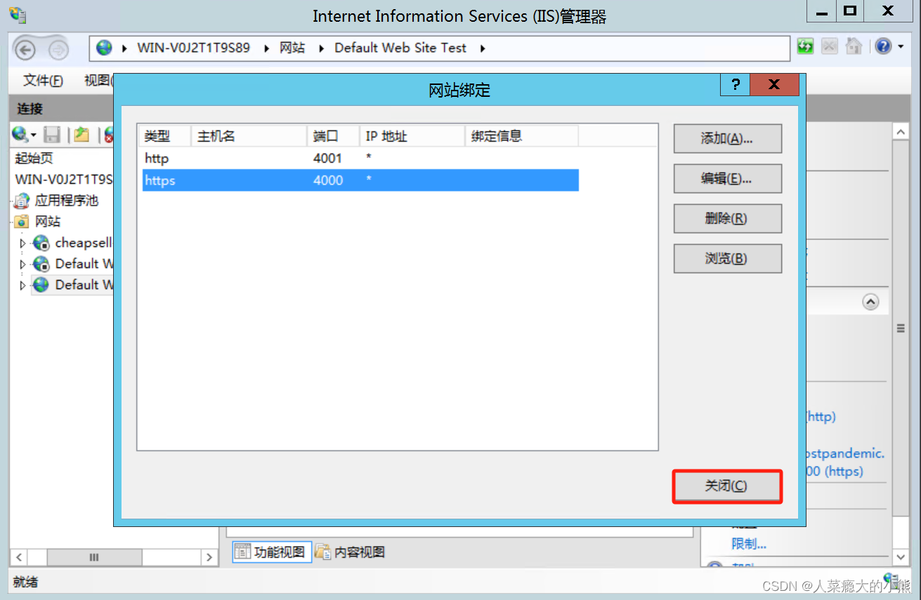Select the https binding on port 4000

pos(360,180)
